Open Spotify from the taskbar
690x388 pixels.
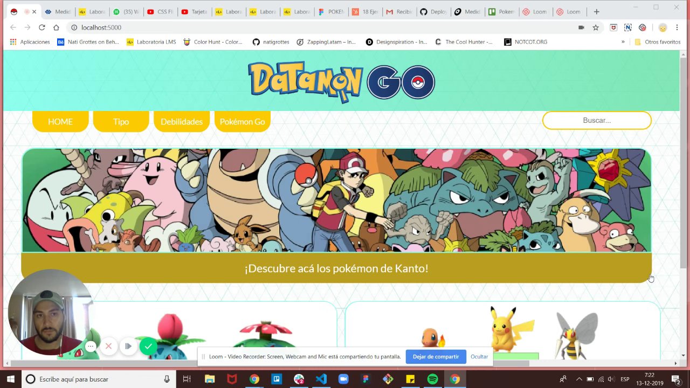(x=432, y=379)
